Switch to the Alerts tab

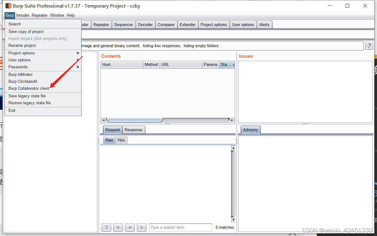point(264,24)
